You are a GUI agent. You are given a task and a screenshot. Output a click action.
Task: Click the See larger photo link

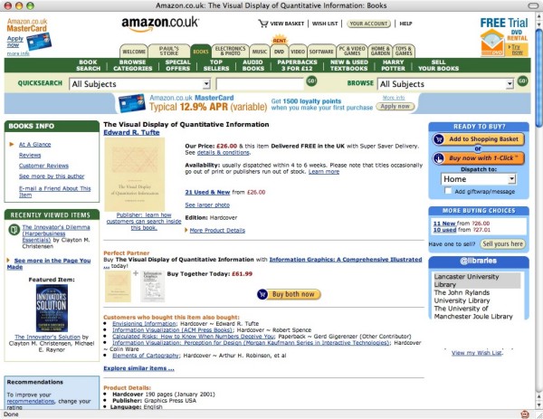pos(207,205)
